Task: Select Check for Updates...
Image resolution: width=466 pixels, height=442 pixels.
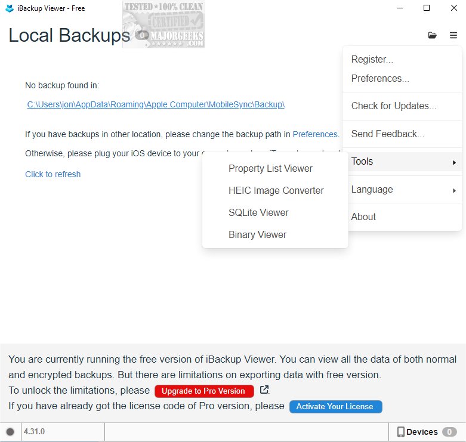Action: click(x=402, y=106)
